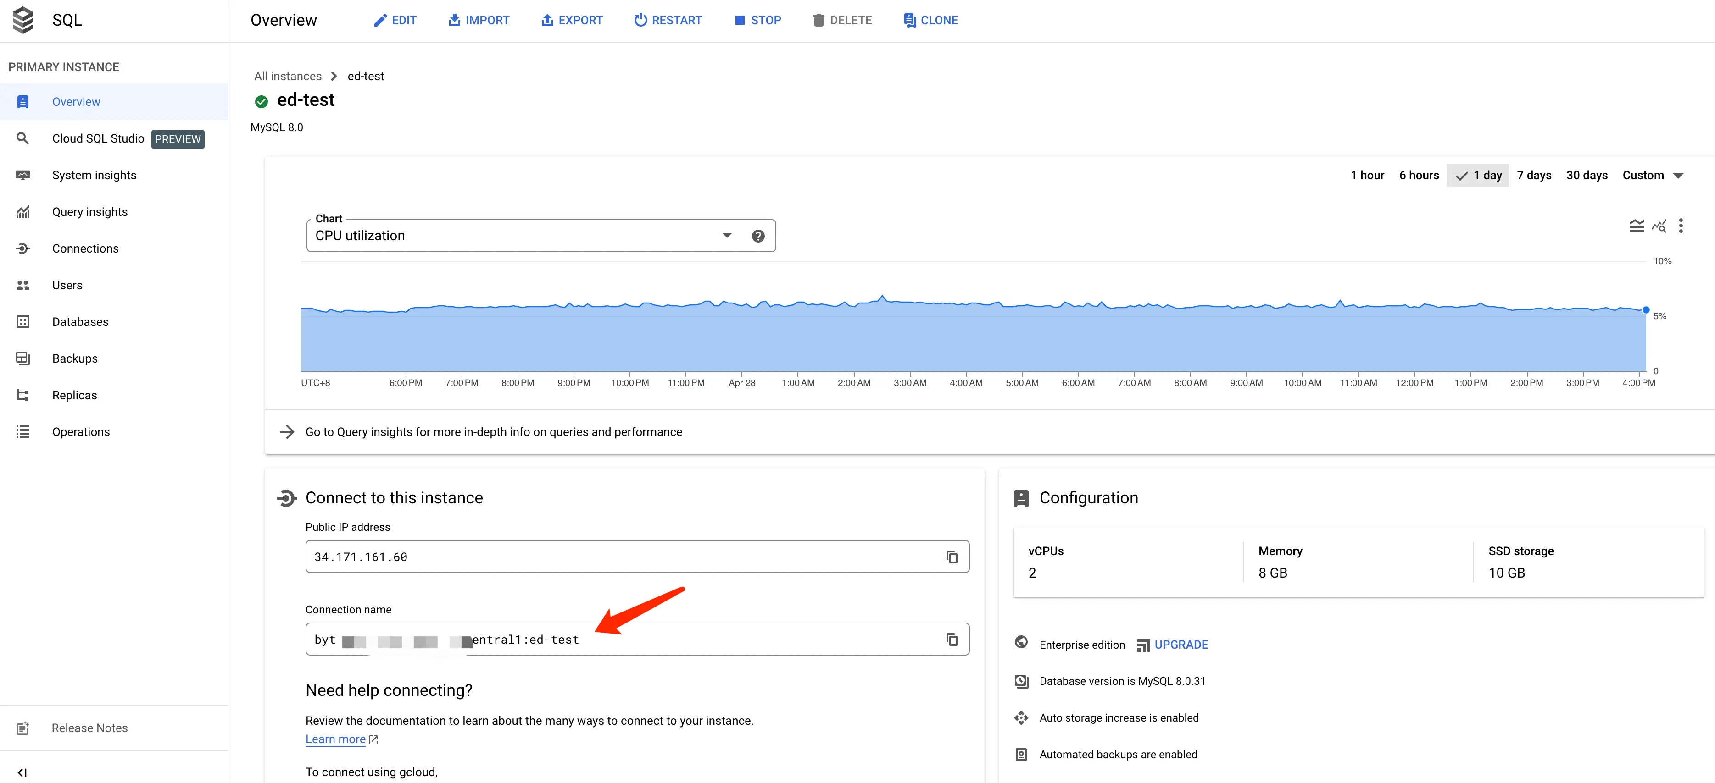Collapse the sidebar navigation panel

click(22, 772)
